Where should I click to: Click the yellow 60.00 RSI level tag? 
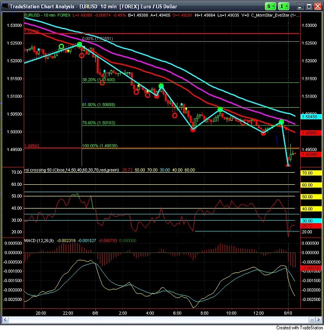point(311,185)
